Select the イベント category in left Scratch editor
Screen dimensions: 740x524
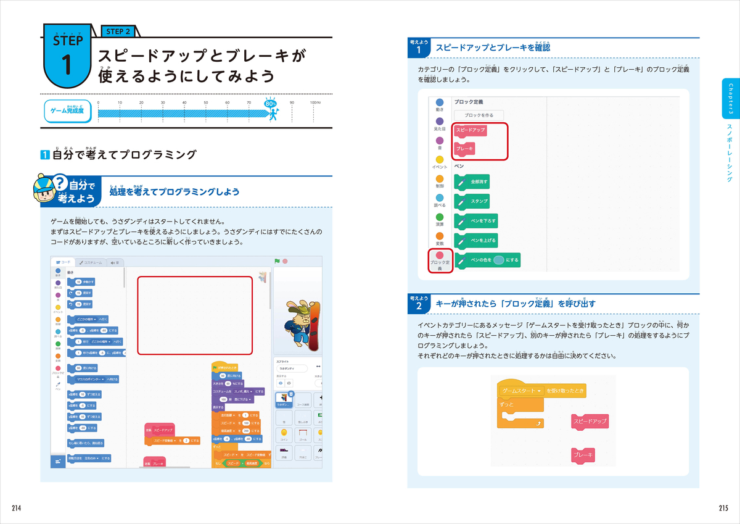(58, 309)
